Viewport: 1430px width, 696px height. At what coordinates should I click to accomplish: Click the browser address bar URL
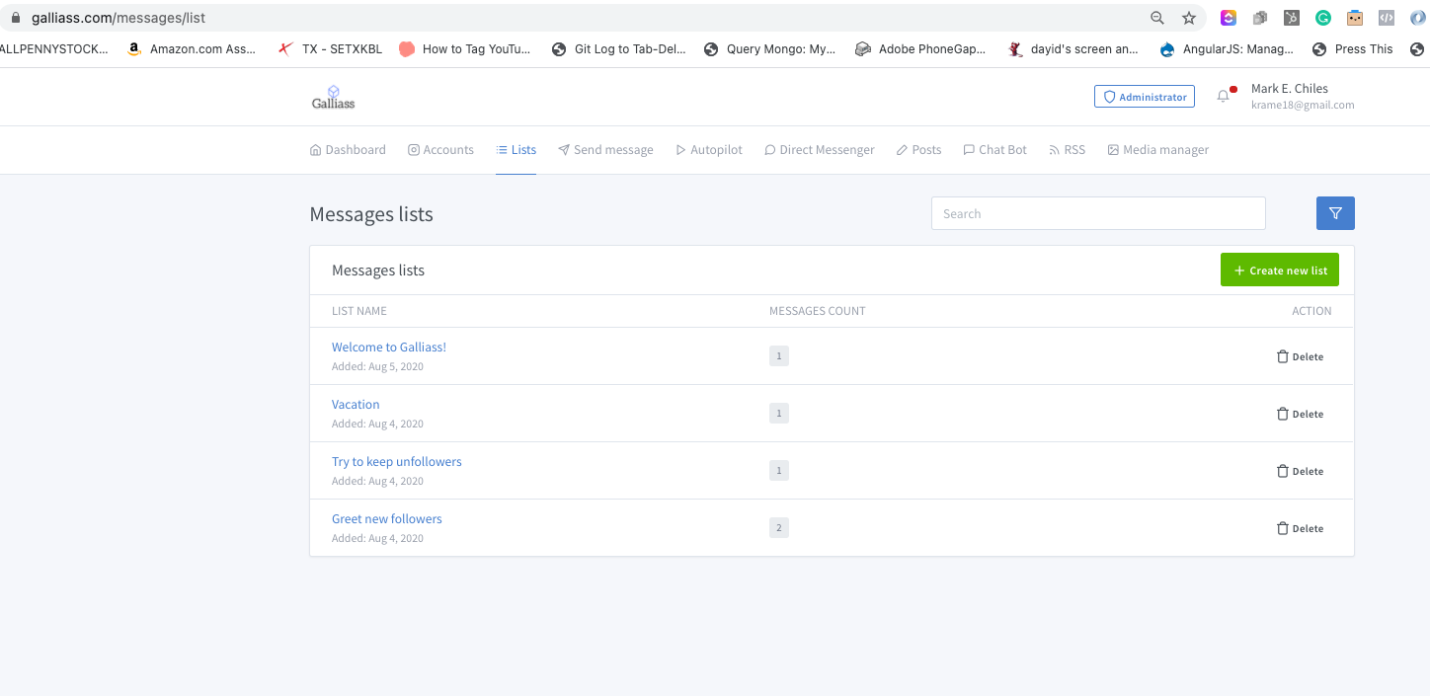(x=119, y=18)
